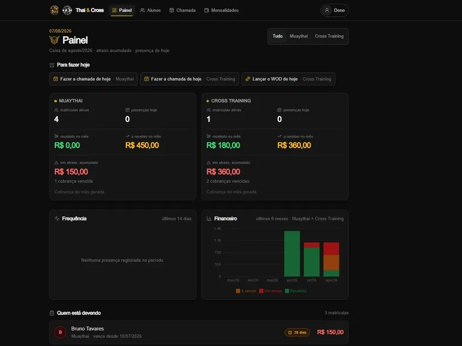The image size is (462, 346).
Task: Click the clipboard icon beside Quem está devendo
Action: pyautogui.click(x=52, y=313)
